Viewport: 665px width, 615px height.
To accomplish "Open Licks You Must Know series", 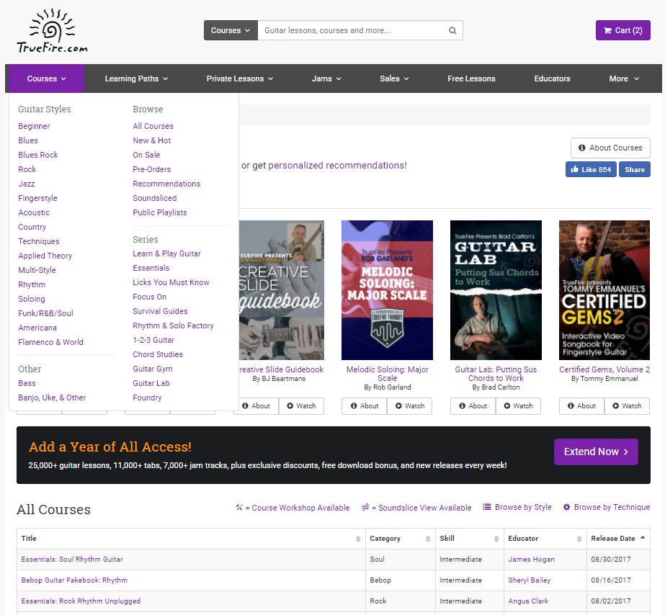I will (x=171, y=282).
